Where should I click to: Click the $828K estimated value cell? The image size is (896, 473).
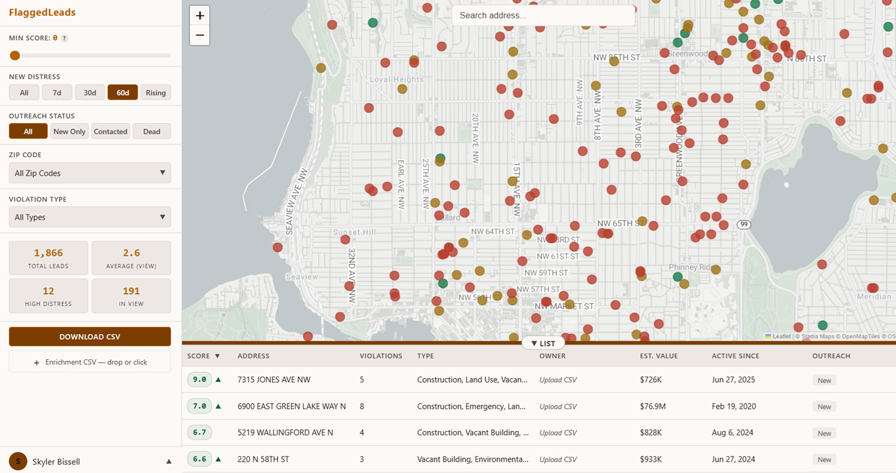(651, 432)
